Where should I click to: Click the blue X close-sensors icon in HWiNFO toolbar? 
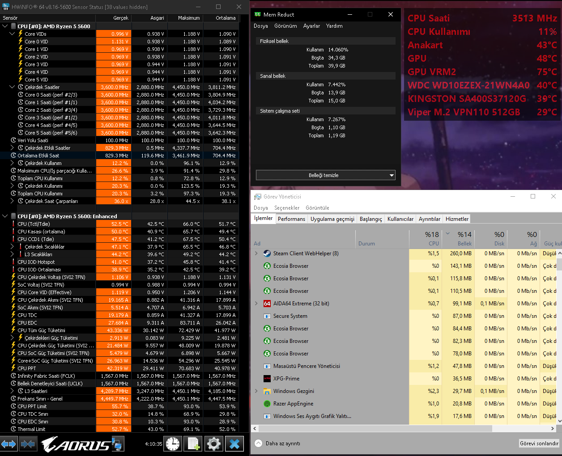pyautogui.click(x=234, y=444)
